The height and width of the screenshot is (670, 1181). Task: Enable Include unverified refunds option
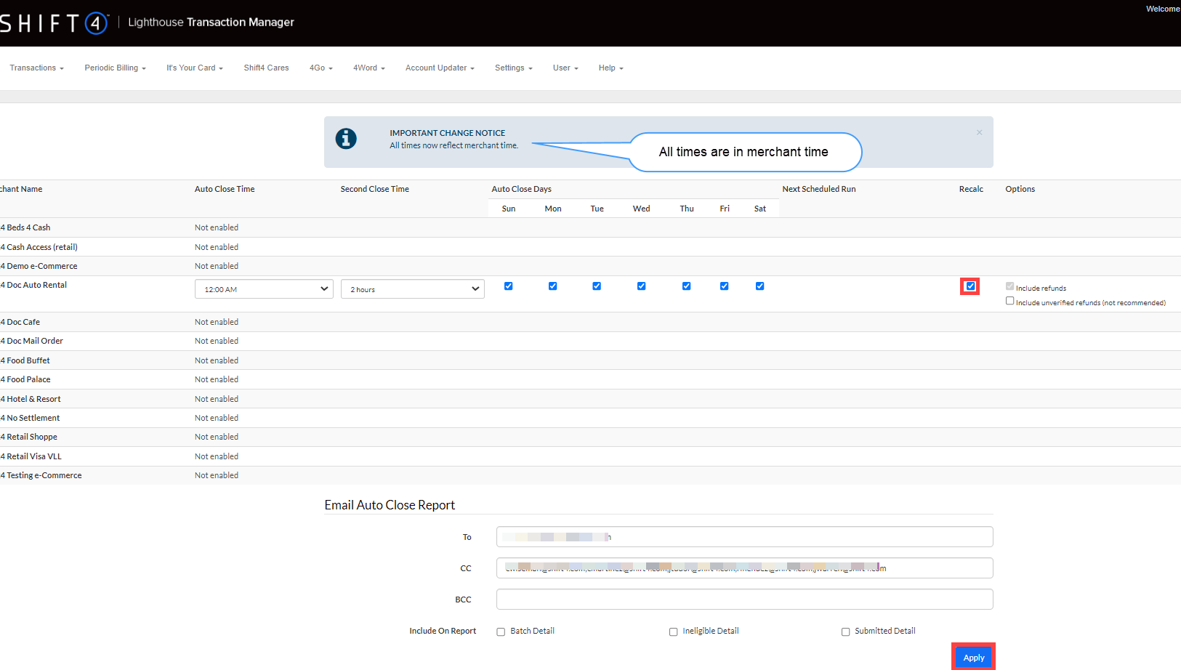1009,301
